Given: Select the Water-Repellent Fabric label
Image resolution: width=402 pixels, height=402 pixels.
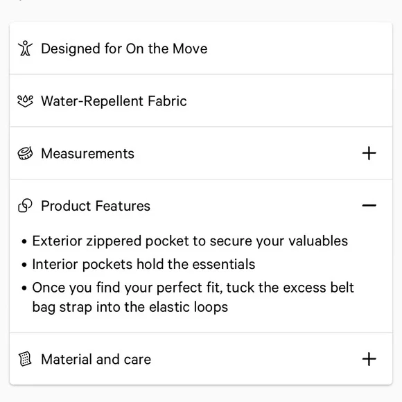Looking at the screenshot, I should pyautogui.click(x=114, y=101).
